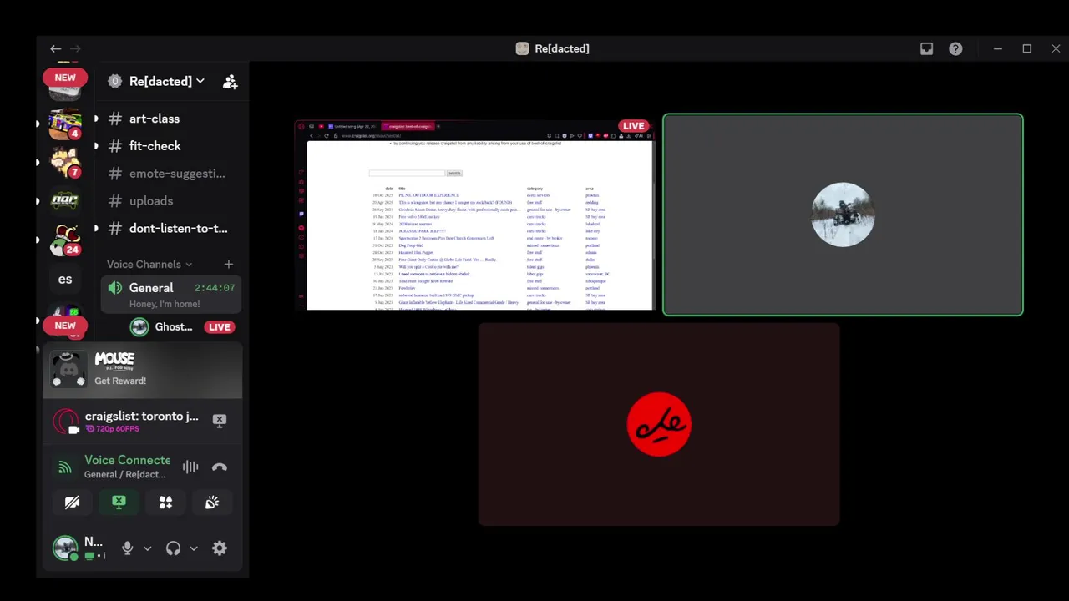Focus the snowy avatar participant tile

coord(843,215)
